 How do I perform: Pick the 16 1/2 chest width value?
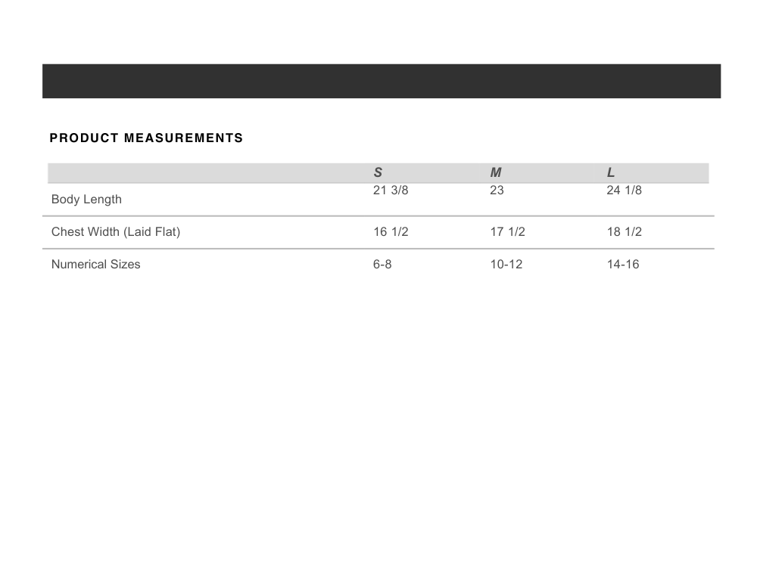(x=391, y=232)
